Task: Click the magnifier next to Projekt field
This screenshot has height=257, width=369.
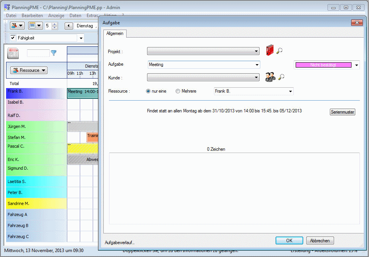Action: coord(279,51)
